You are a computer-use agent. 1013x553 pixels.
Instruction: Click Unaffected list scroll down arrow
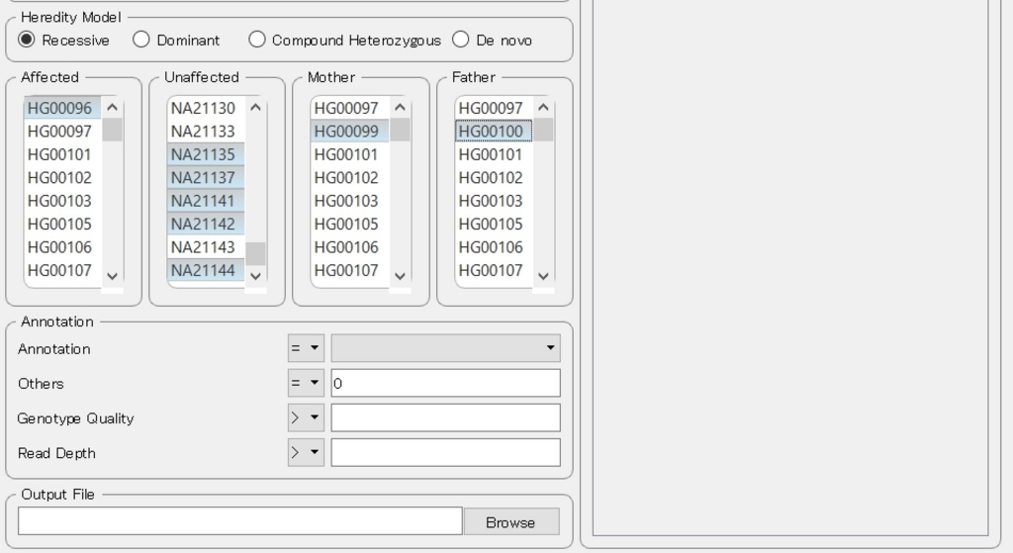point(256,277)
